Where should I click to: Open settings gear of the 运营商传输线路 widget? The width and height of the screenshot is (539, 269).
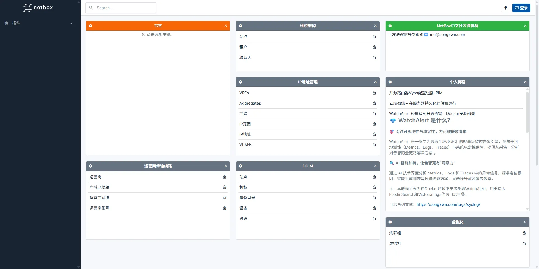pyautogui.click(x=90, y=166)
